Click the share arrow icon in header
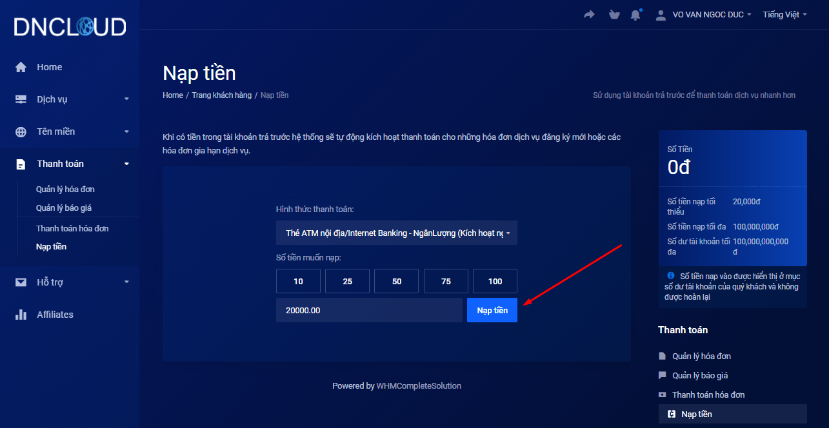The width and height of the screenshot is (829, 428). coord(589,14)
